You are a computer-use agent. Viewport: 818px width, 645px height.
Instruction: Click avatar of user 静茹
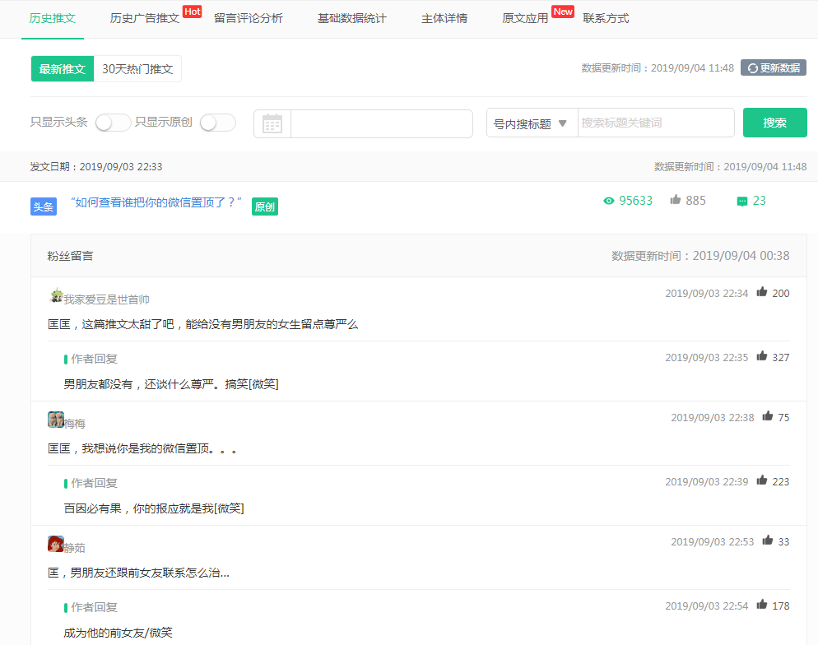56,543
